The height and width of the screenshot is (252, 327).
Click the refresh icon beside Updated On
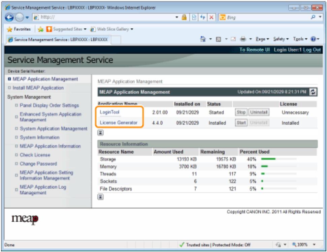pos(313,92)
